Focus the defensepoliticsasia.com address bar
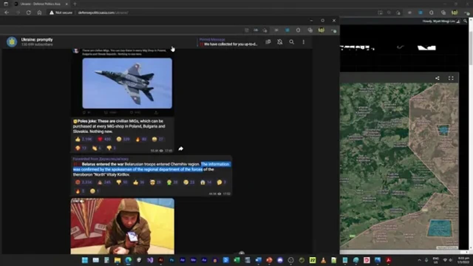The height and width of the screenshot is (266, 473). [x=103, y=13]
